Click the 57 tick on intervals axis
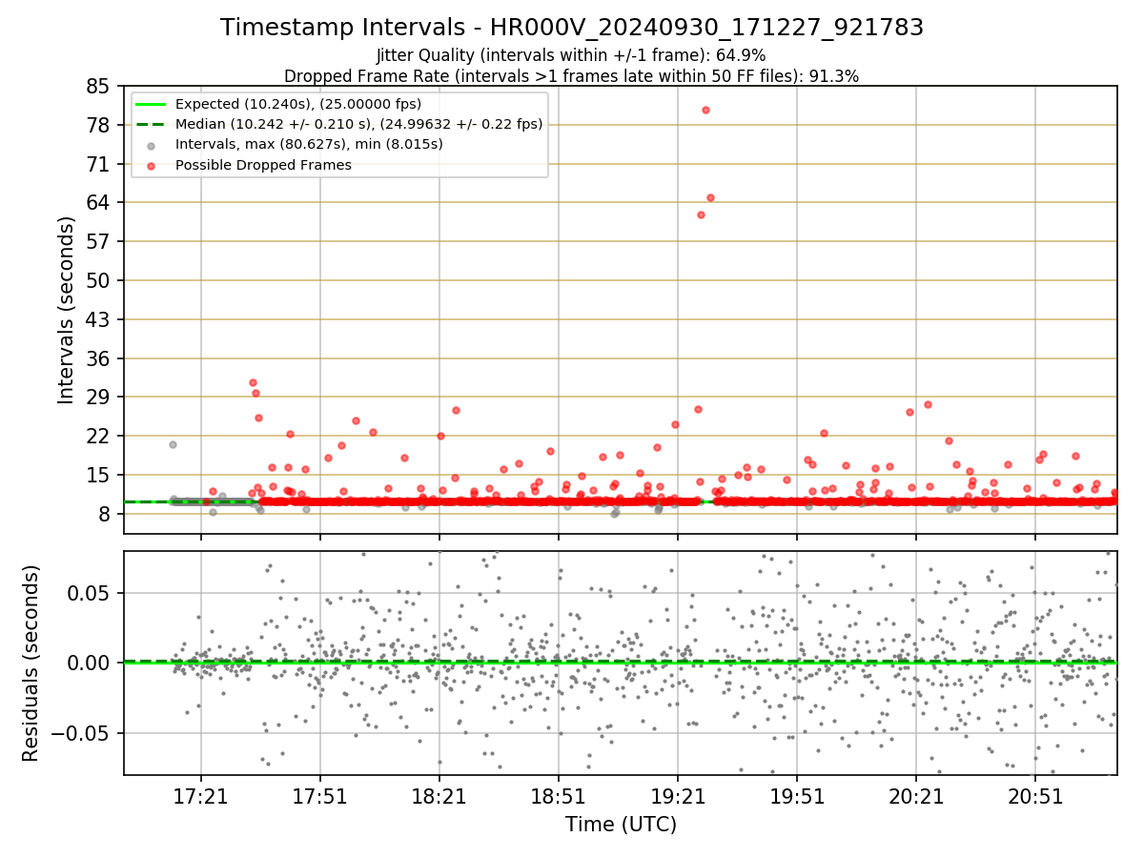1144x858 pixels. 99,241
